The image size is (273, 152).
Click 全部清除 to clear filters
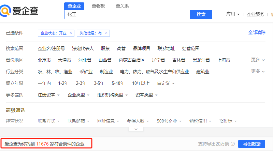tap(257, 32)
